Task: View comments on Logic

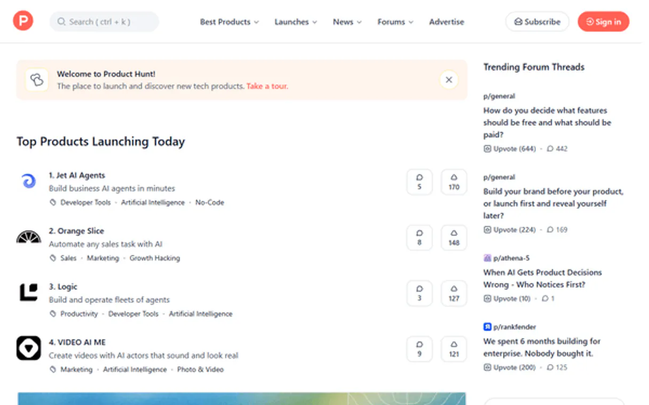Action: point(420,294)
